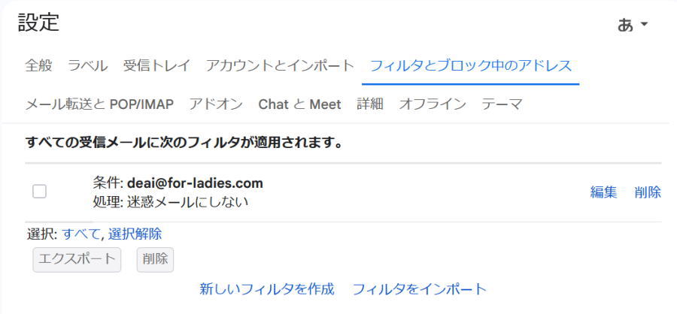677x314 pixels.
Task: Click 削除 link beside the filter
Action: pyautogui.click(x=648, y=192)
